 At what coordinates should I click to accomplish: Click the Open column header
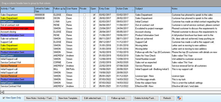click(94, 10)
